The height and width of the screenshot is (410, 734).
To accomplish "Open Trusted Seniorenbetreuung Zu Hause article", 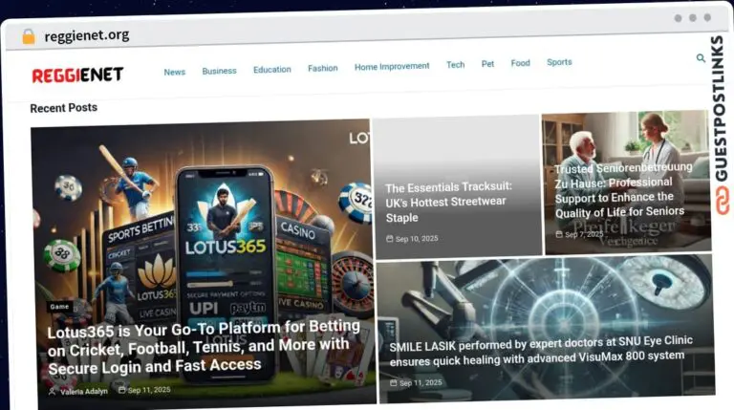I will pos(623,190).
